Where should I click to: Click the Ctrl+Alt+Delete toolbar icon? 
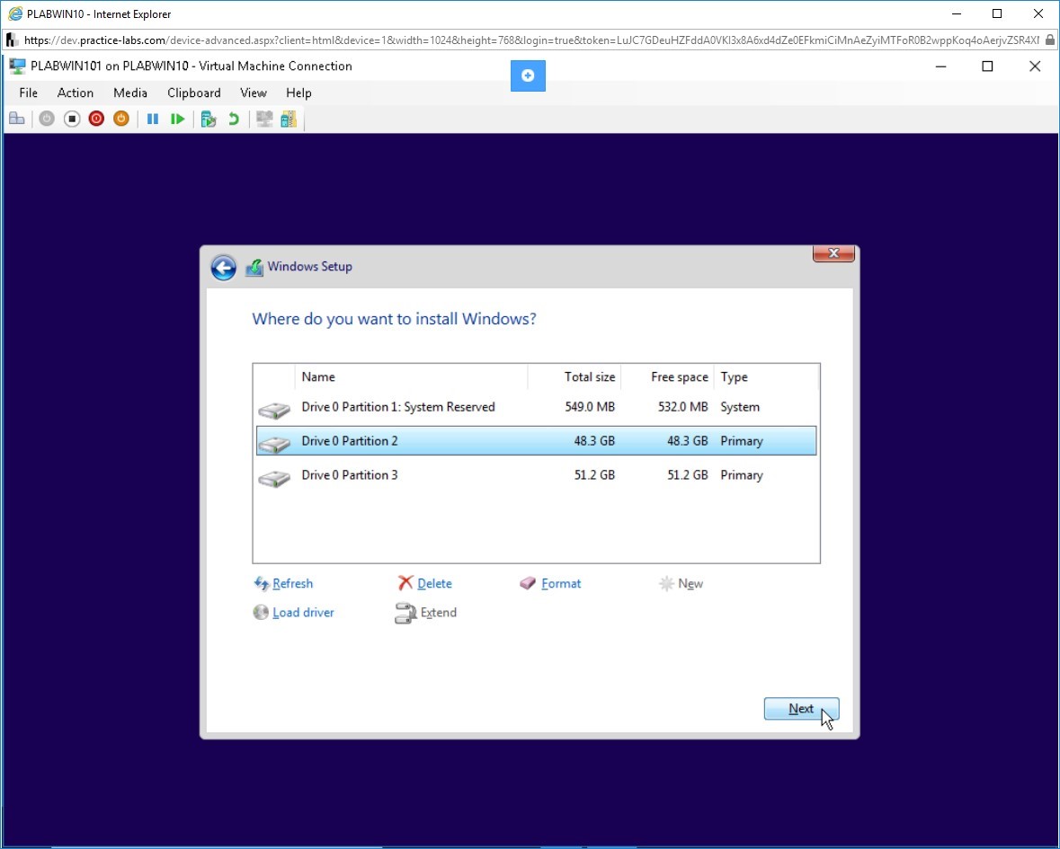tap(17, 119)
